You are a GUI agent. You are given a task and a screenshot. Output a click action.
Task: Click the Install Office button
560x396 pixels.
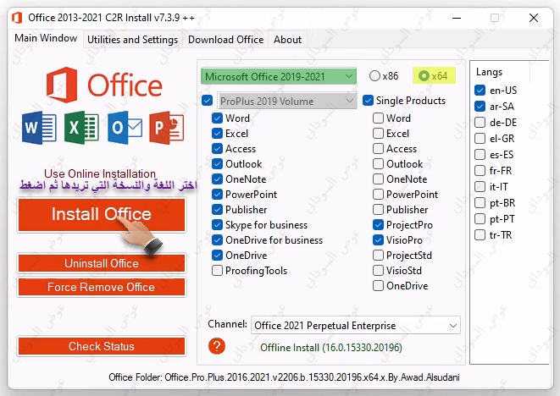tap(102, 215)
